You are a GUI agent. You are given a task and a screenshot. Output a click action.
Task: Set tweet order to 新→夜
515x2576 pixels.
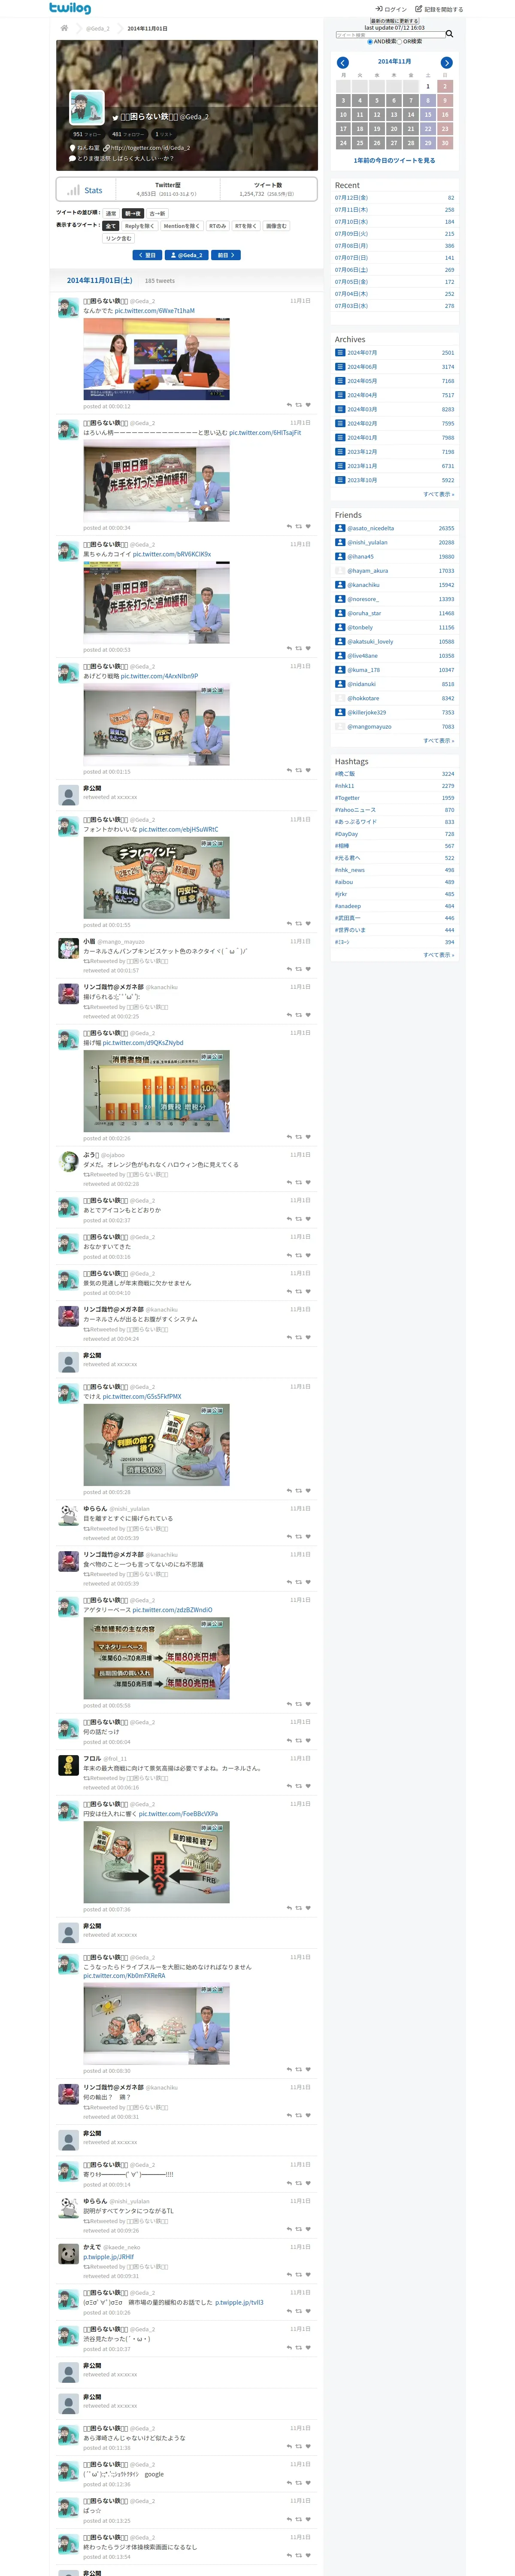(133, 213)
